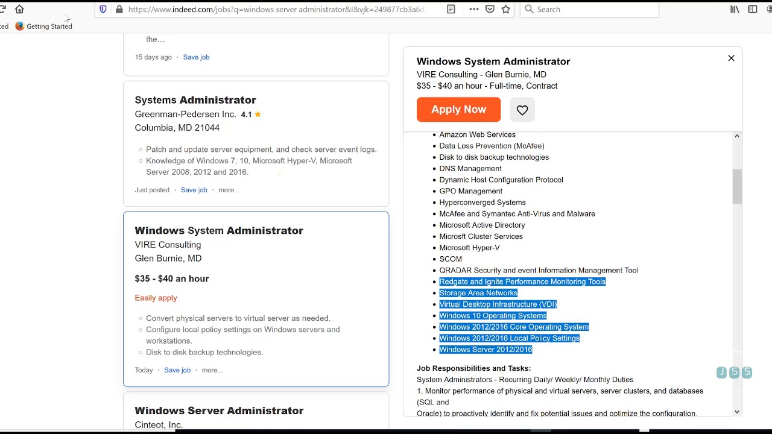Viewport: 772px width, 434px height.
Task: Click 'Microsft Cluster Services' list item
Action: point(481,236)
